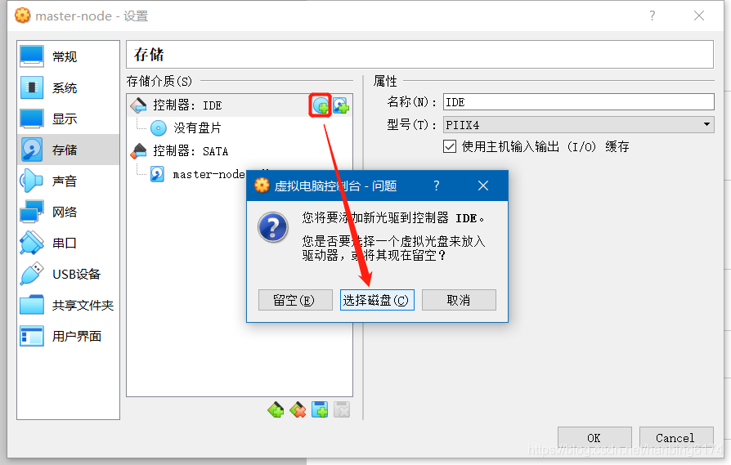Click the 选择磁盘(C) button

[377, 300]
